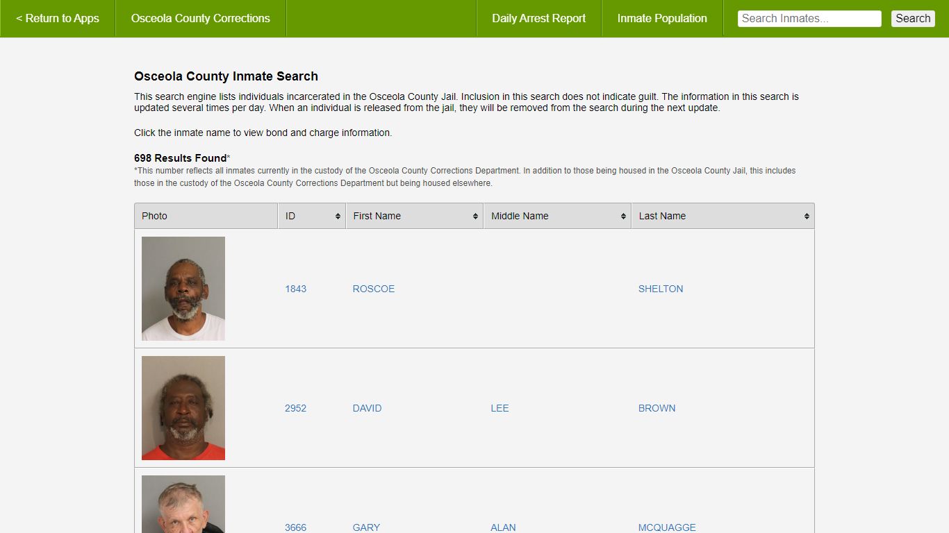Open inmate ID 2952 record

tap(295, 408)
